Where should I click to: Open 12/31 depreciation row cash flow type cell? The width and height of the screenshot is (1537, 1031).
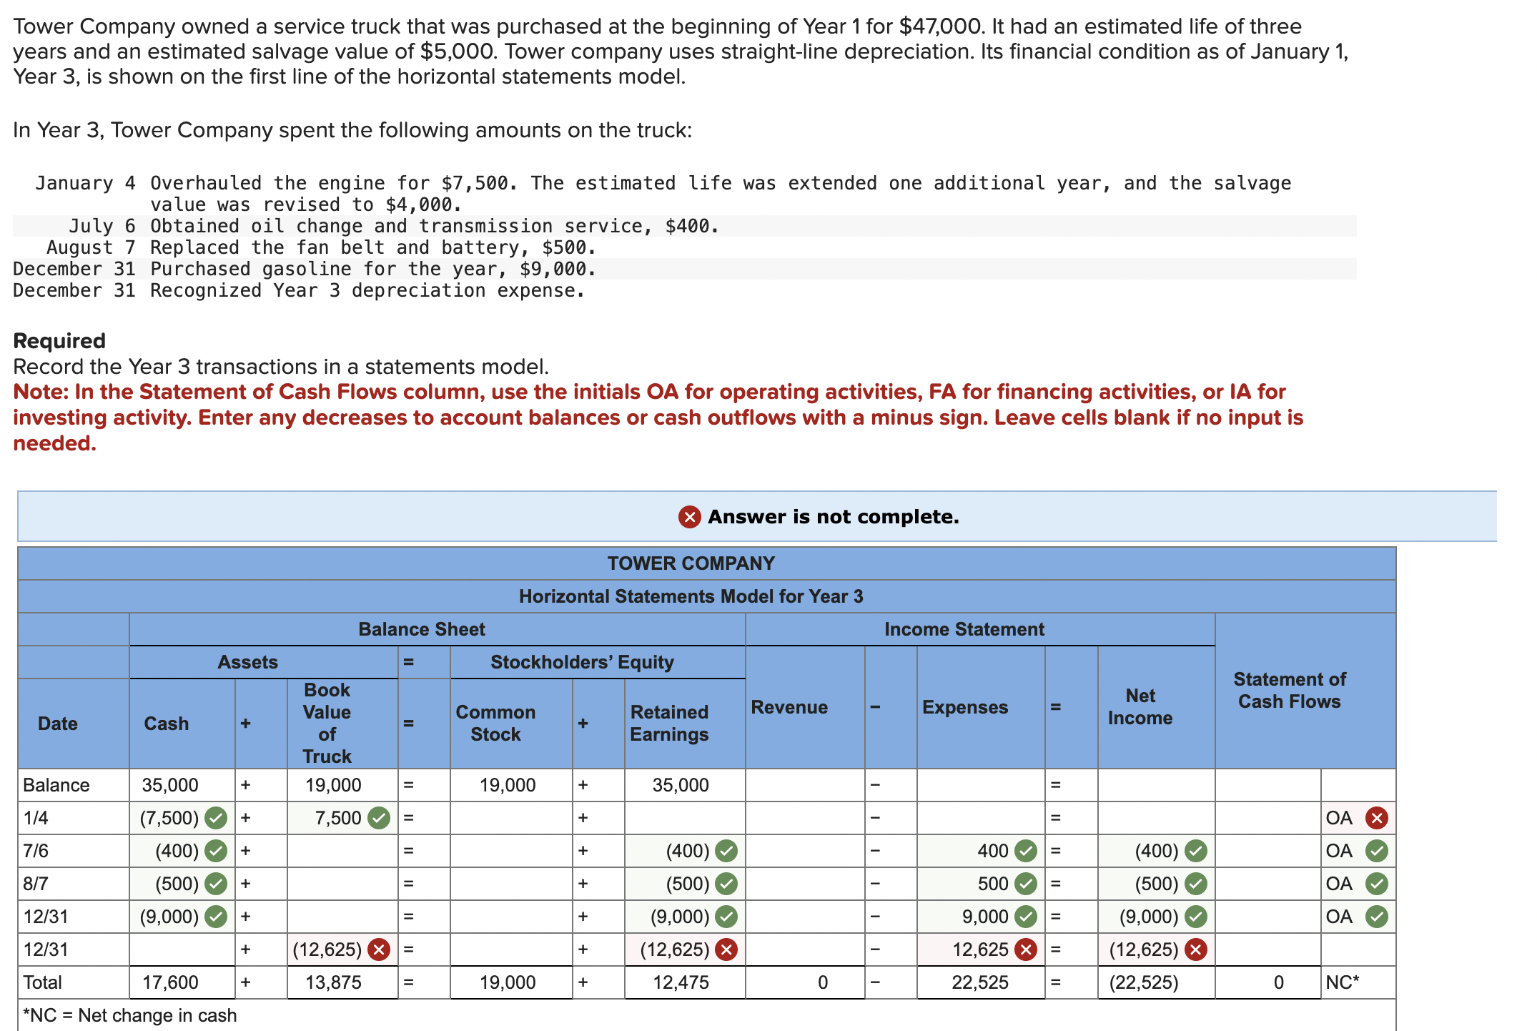pos(1357,949)
